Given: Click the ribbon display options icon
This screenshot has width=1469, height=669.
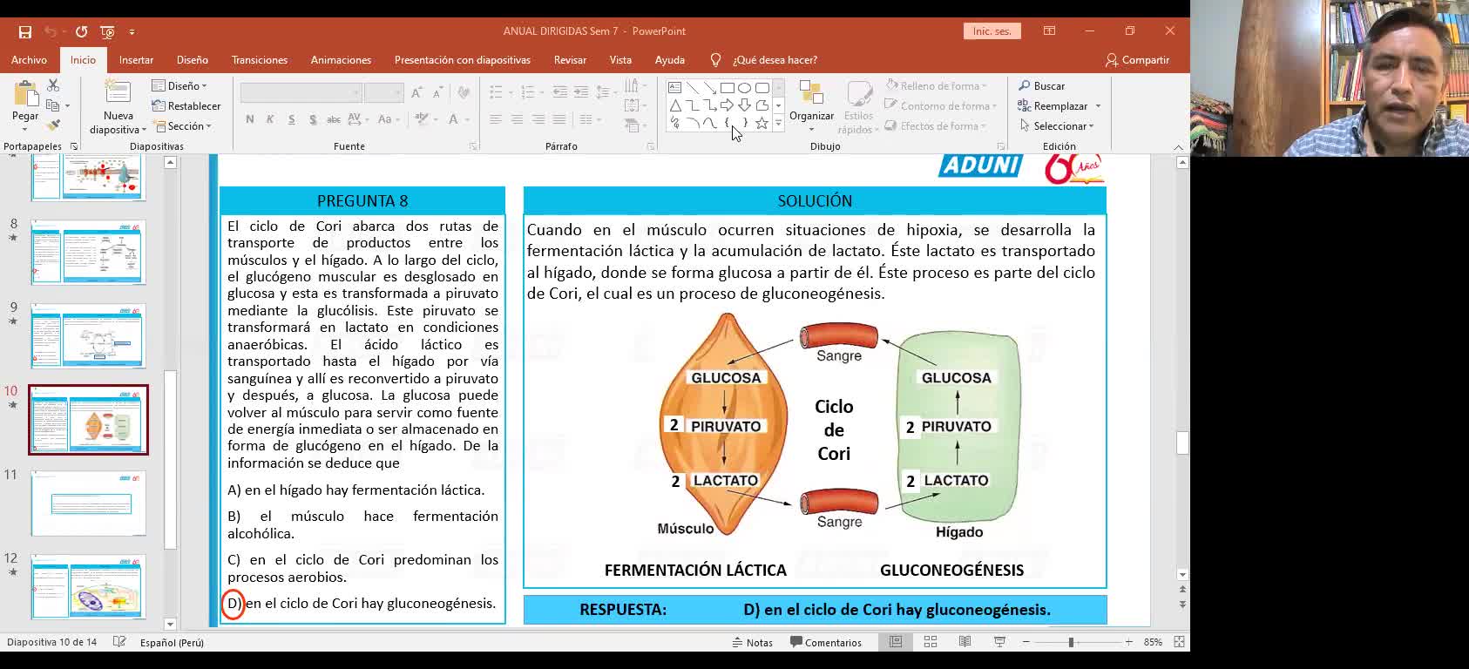Looking at the screenshot, I should [x=1050, y=30].
